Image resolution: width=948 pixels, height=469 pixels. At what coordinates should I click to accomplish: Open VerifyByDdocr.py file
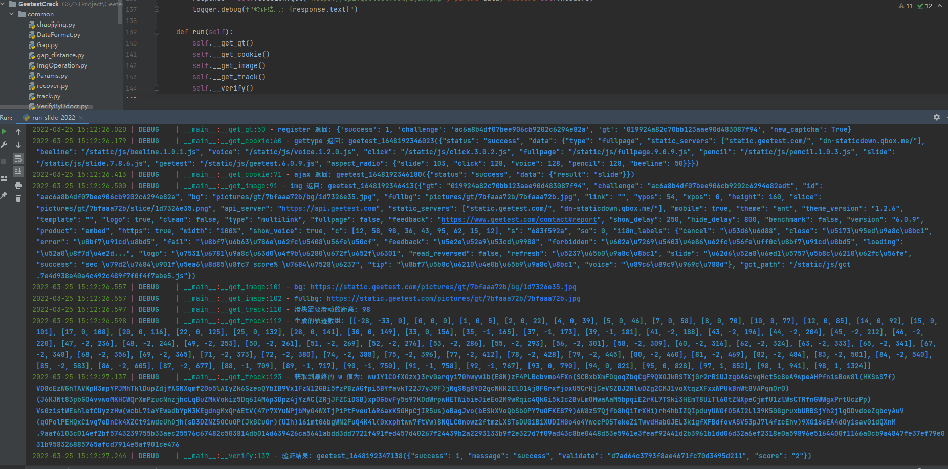tap(62, 106)
